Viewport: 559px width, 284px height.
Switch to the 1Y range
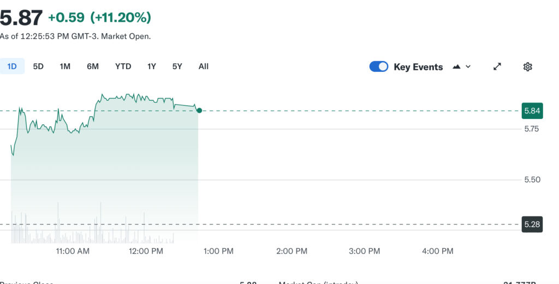pos(152,67)
